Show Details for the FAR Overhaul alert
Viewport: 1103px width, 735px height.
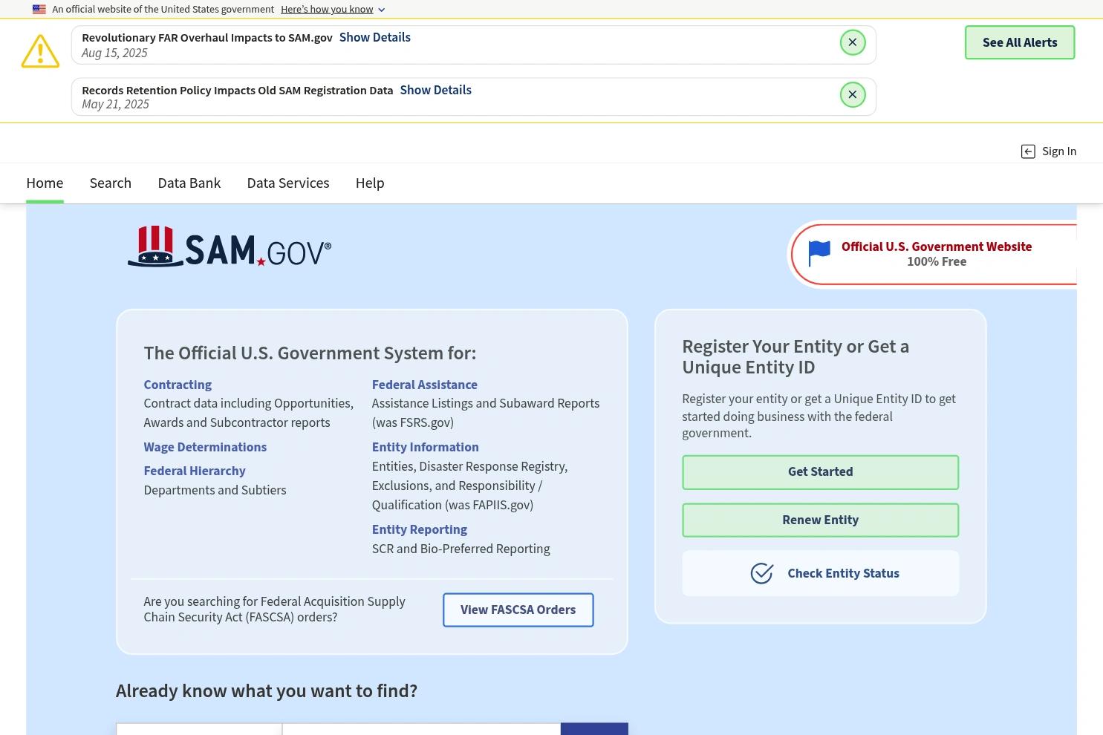374,36
